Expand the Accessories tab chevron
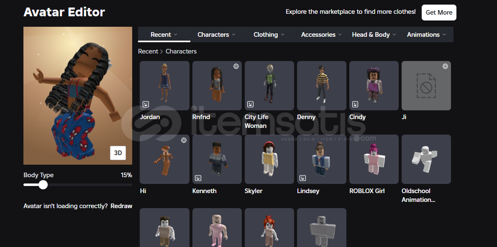This screenshot has width=497, height=247. coord(340,35)
